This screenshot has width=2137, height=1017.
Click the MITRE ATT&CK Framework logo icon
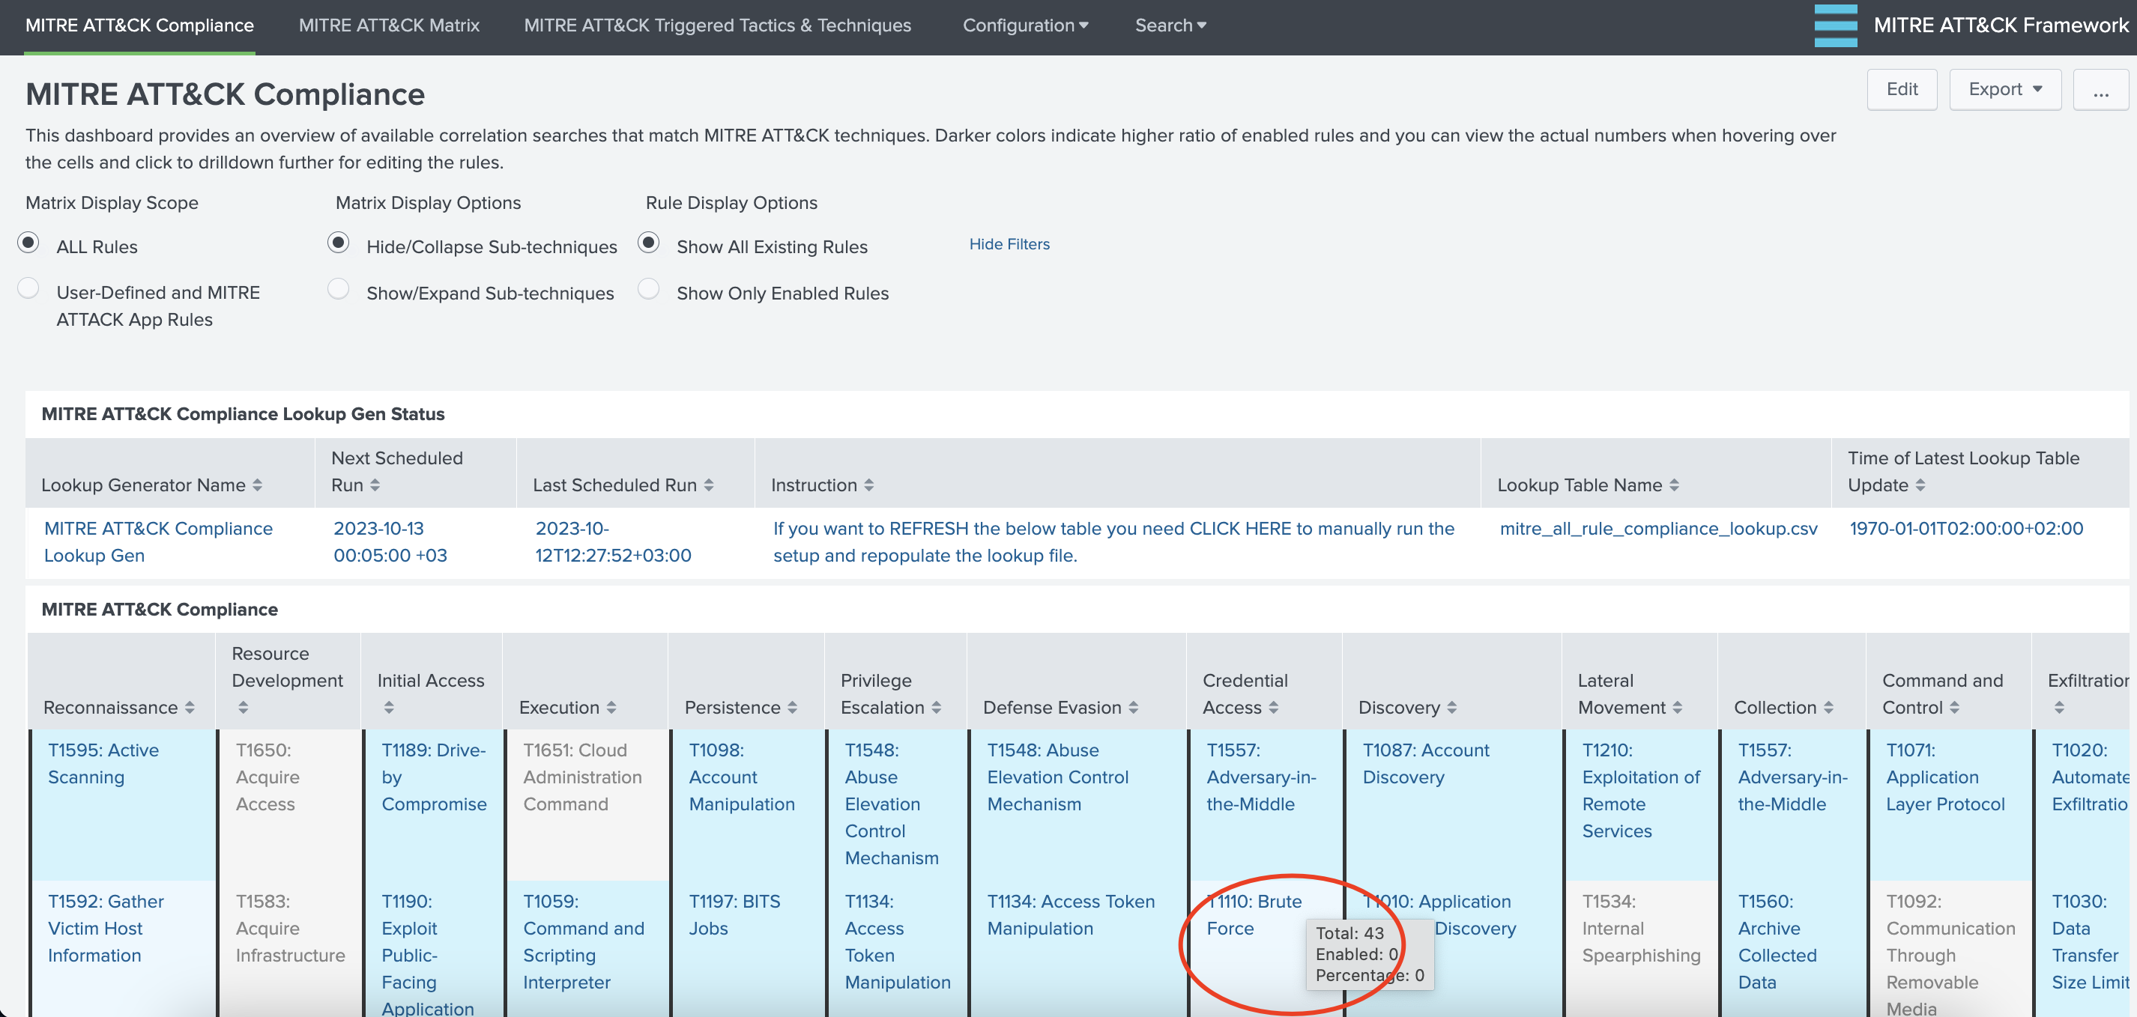point(1834,25)
